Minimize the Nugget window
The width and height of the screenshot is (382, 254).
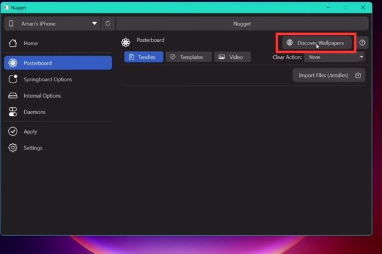point(327,7)
